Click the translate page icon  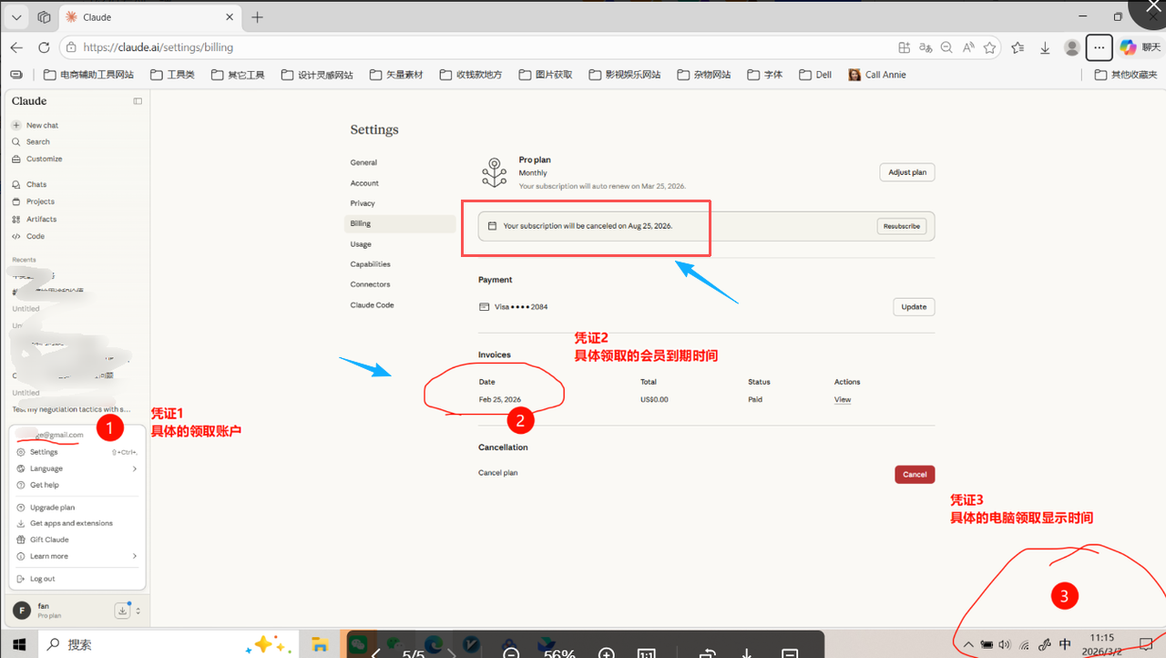pos(926,47)
